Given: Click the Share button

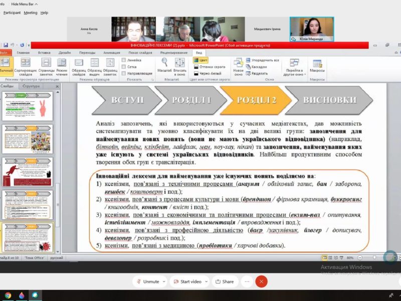Looking at the screenshot, I should coord(224,281).
